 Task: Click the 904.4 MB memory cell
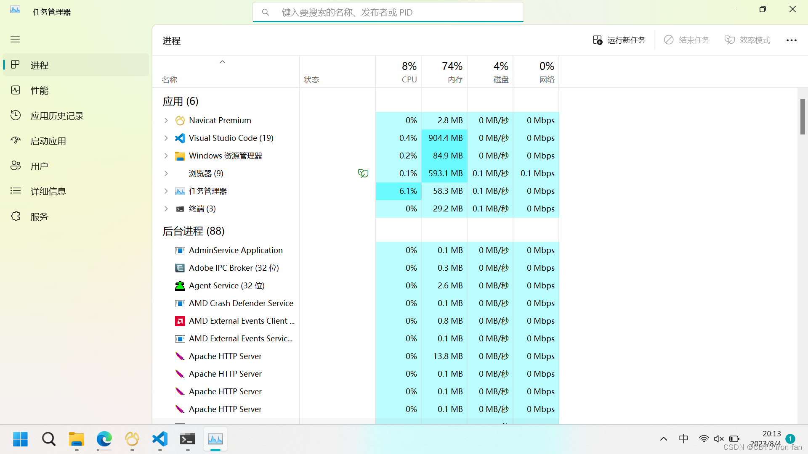tap(444, 138)
